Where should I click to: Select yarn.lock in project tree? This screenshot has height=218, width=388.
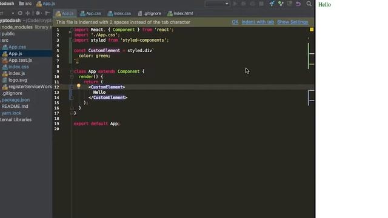click(x=12, y=113)
